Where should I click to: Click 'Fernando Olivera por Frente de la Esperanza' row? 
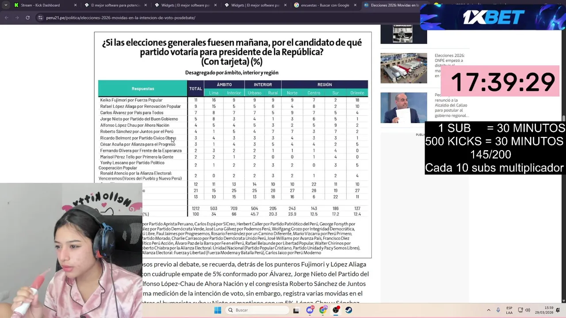141,151
